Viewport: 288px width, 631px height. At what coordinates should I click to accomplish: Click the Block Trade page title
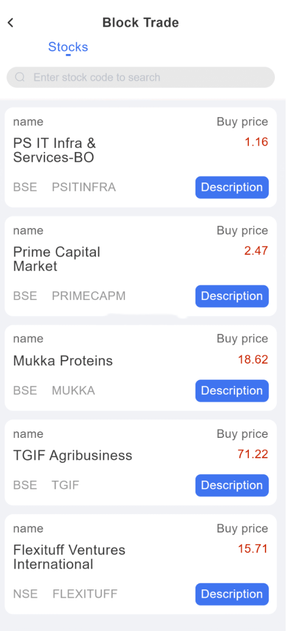click(x=141, y=23)
